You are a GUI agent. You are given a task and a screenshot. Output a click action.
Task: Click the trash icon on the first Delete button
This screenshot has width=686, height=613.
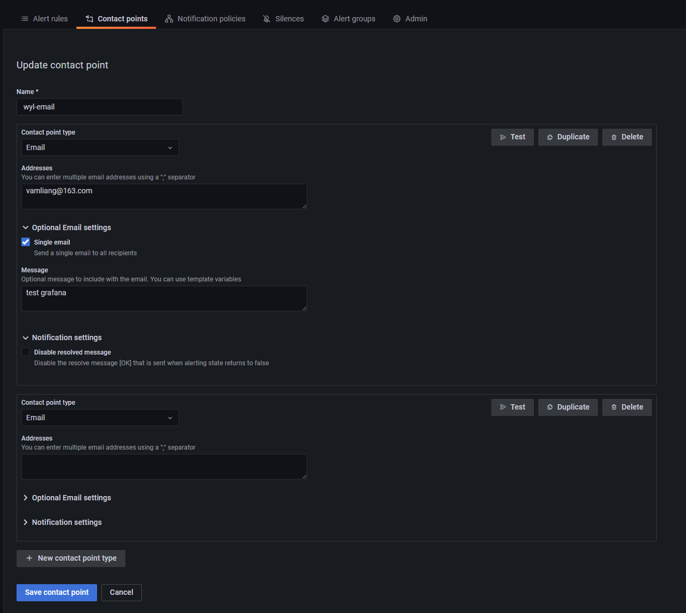pyautogui.click(x=614, y=137)
